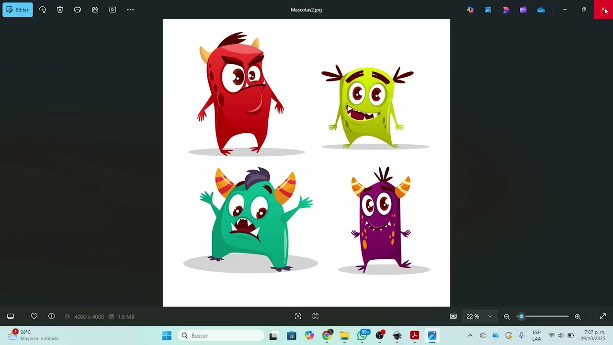
Task: Print the image using the printer icon
Action: click(78, 10)
